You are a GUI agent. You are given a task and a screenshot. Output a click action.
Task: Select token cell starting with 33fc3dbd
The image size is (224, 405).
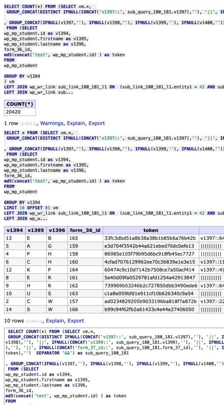[151, 238]
